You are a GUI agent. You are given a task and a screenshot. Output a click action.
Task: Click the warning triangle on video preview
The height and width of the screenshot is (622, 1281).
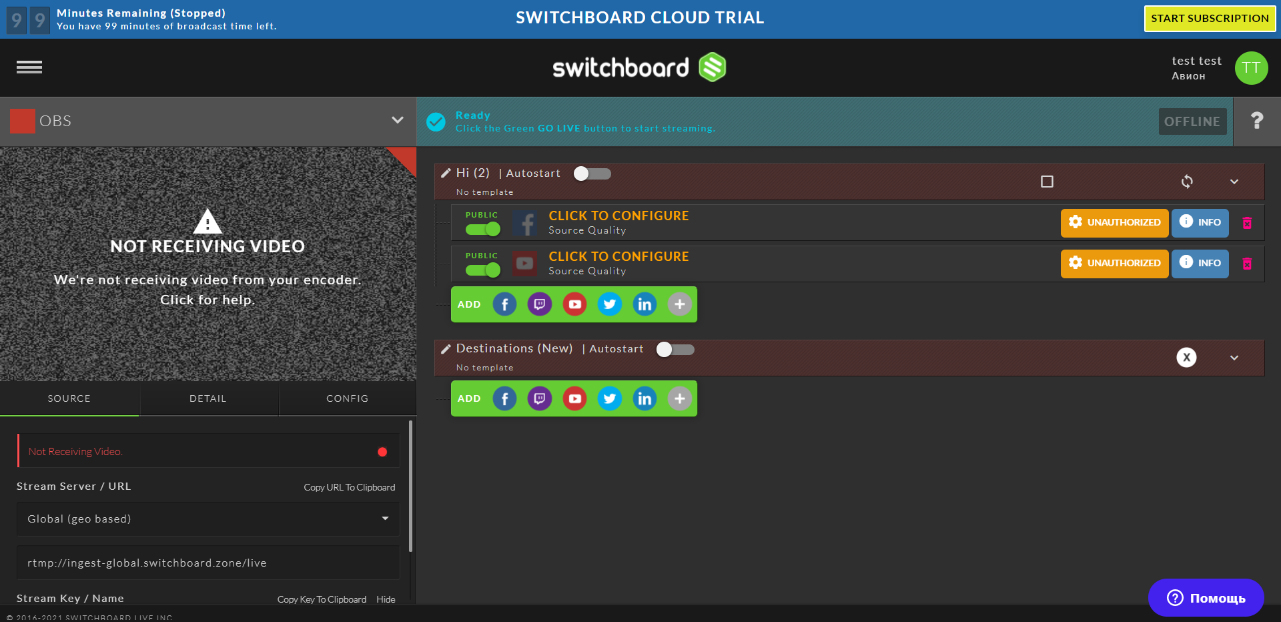207,222
